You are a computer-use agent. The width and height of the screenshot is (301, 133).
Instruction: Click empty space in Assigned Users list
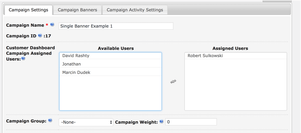(x=235, y=87)
